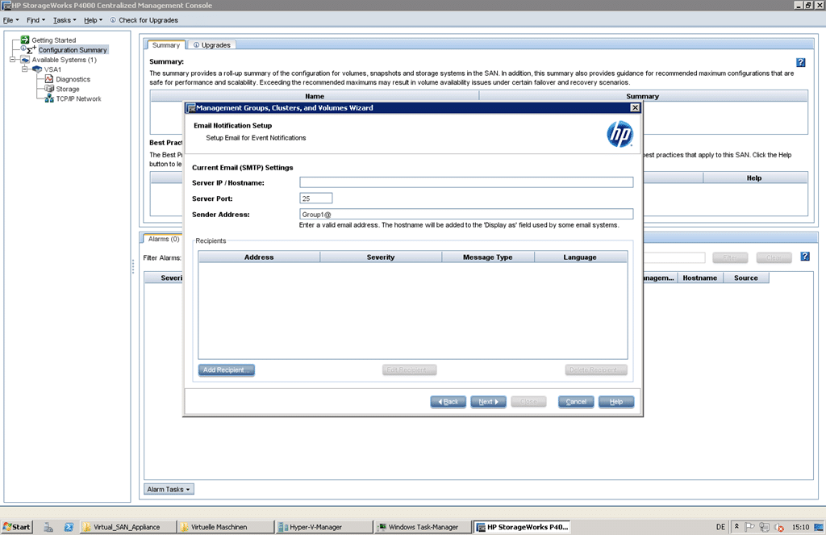Open the File menu
This screenshot has height=535, width=826.
[x=10, y=20]
